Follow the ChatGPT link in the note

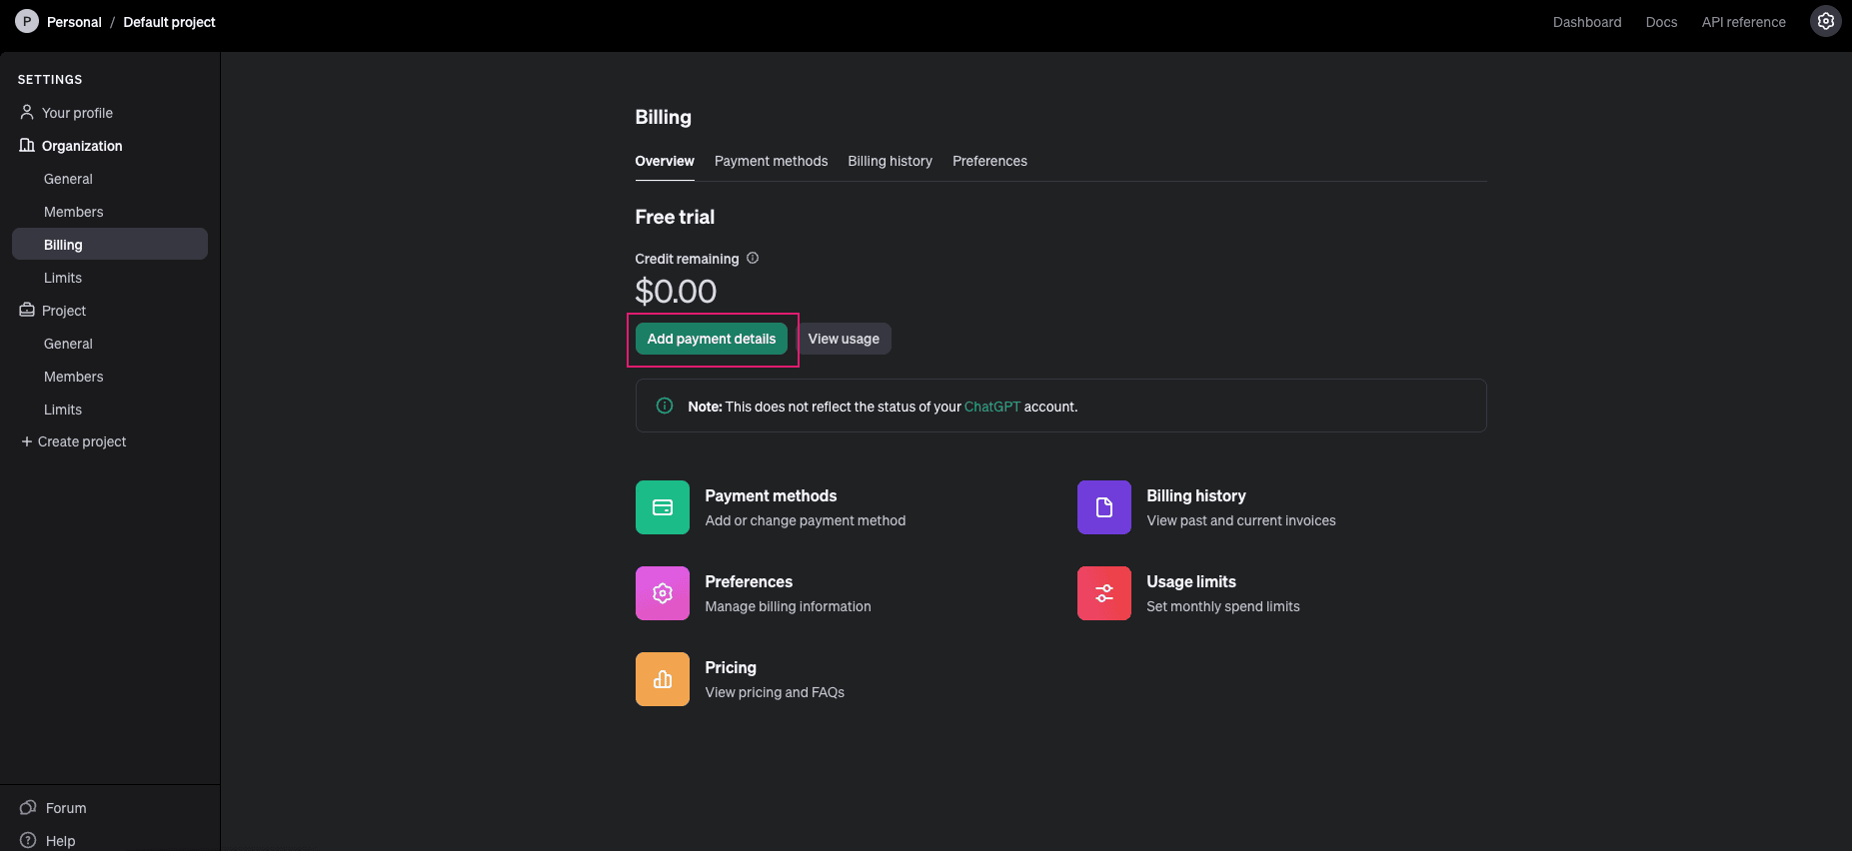pyautogui.click(x=991, y=407)
